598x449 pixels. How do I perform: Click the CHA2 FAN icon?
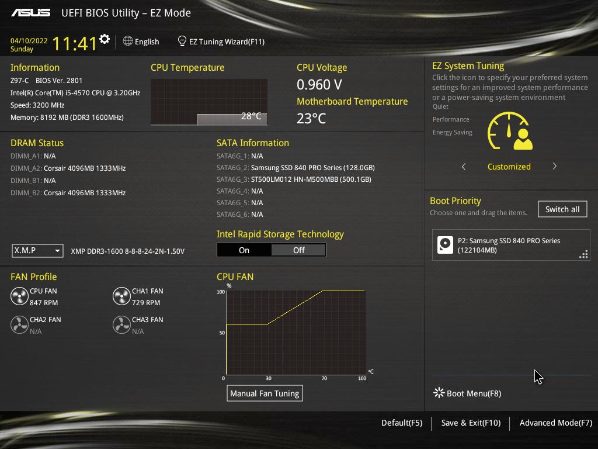pos(19,325)
